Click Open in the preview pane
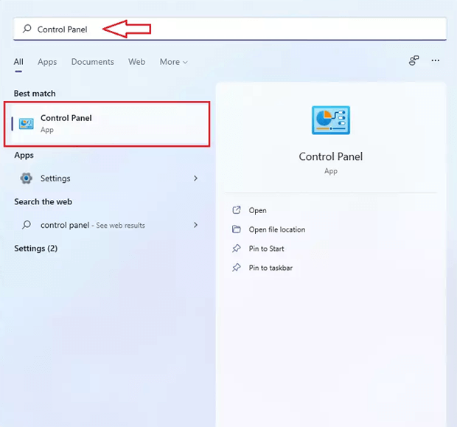The width and height of the screenshot is (457, 427). [x=257, y=210]
